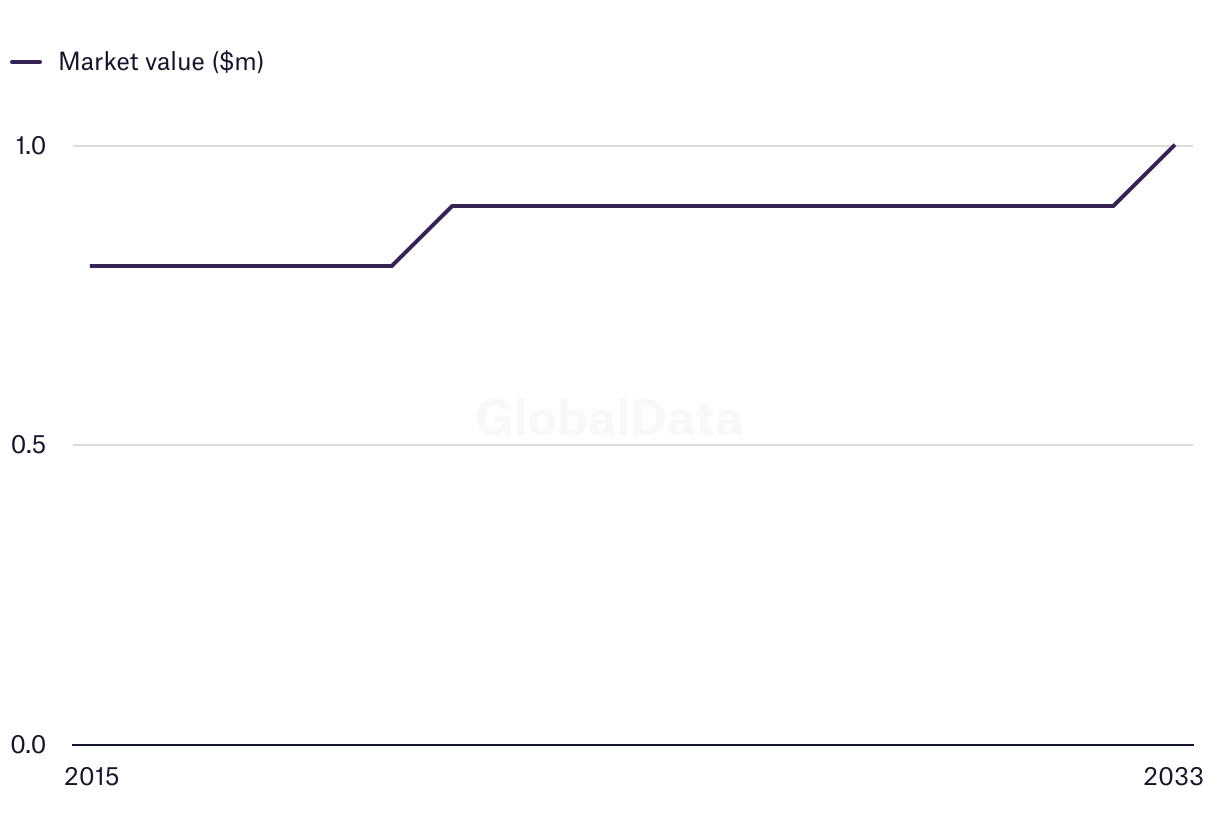This screenshot has width=1218, height=835.
Task: Click the line's endpoint at 2033
Action: pyautogui.click(x=1174, y=146)
